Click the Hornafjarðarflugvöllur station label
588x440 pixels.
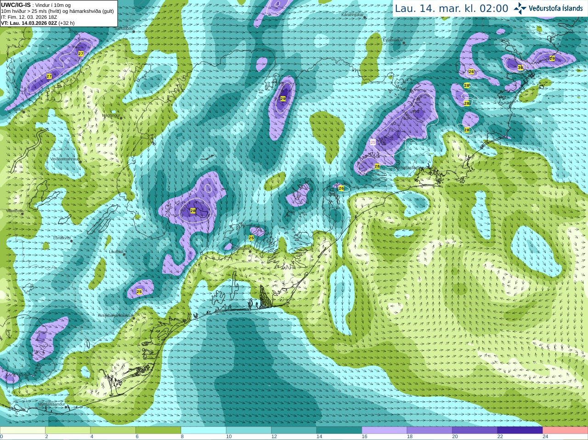click(x=413, y=168)
